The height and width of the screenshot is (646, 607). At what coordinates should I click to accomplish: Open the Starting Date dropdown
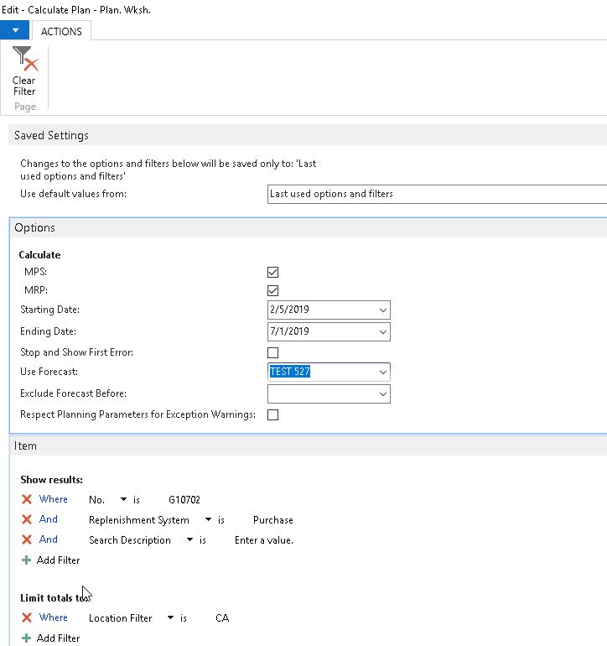tap(383, 310)
